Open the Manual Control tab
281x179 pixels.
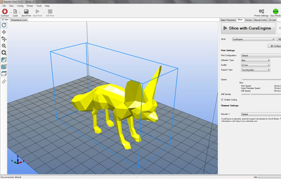pos(260,20)
